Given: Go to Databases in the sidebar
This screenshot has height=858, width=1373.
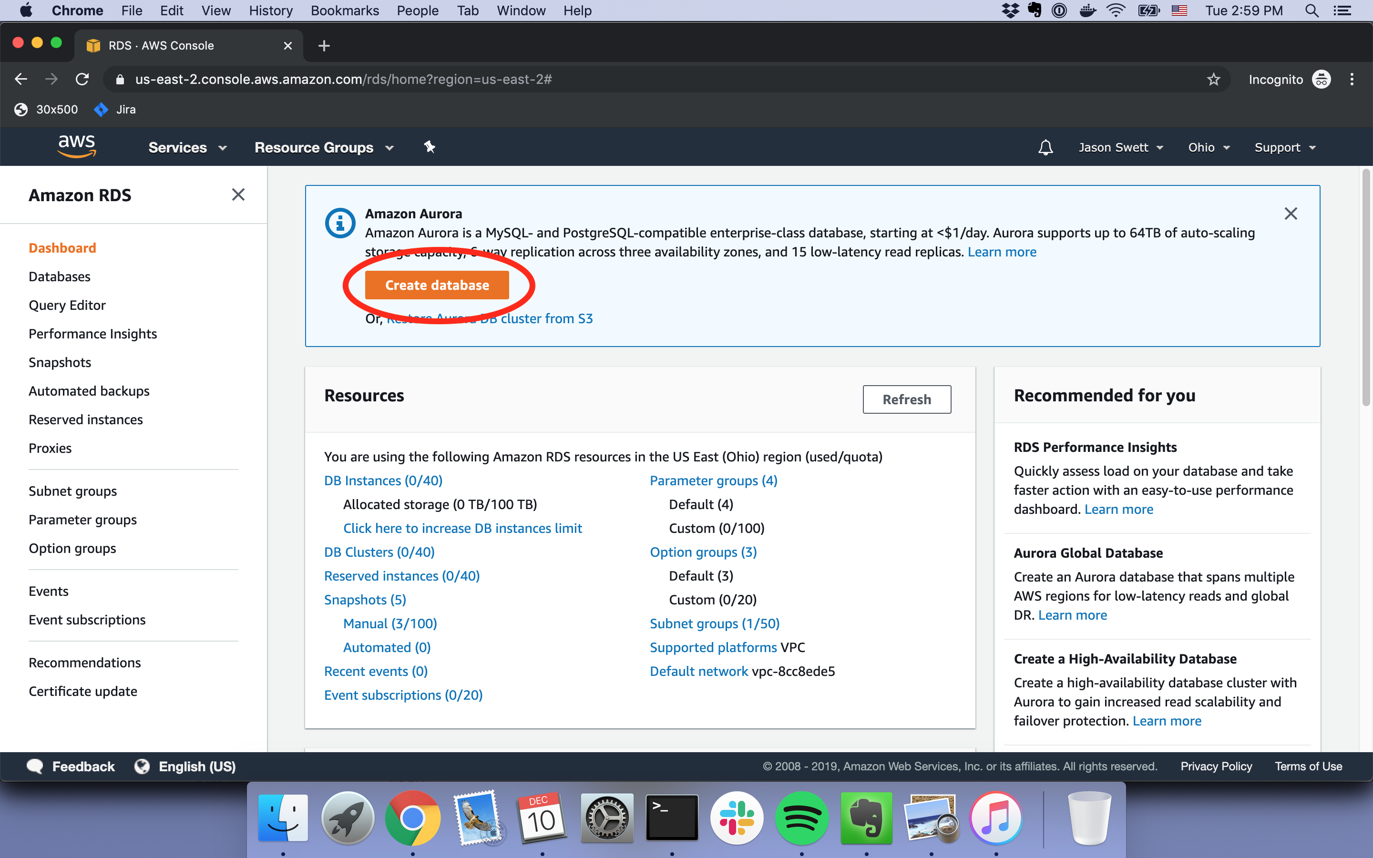Looking at the screenshot, I should (x=60, y=276).
